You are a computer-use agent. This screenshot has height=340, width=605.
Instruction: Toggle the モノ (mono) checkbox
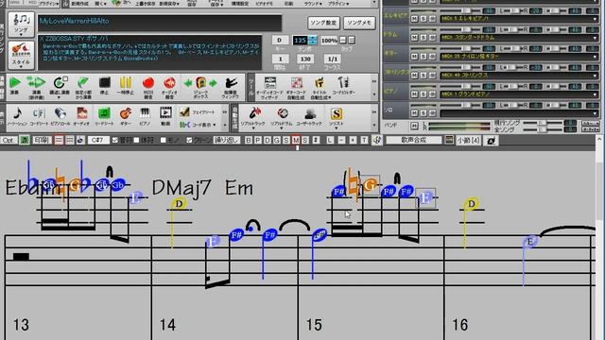(164, 141)
